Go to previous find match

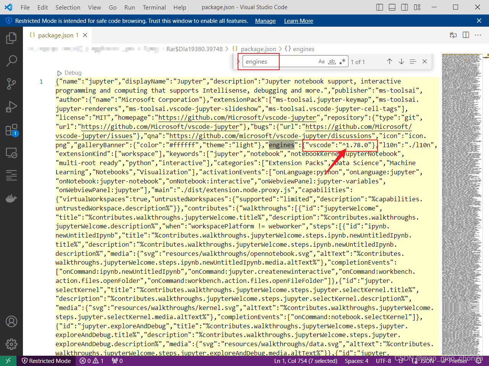[x=389, y=61]
